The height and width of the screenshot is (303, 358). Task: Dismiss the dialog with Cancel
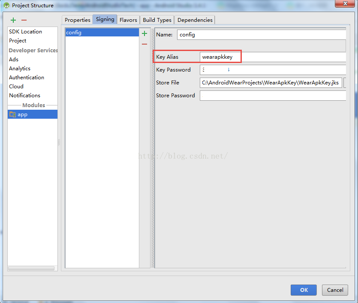point(335,290)
